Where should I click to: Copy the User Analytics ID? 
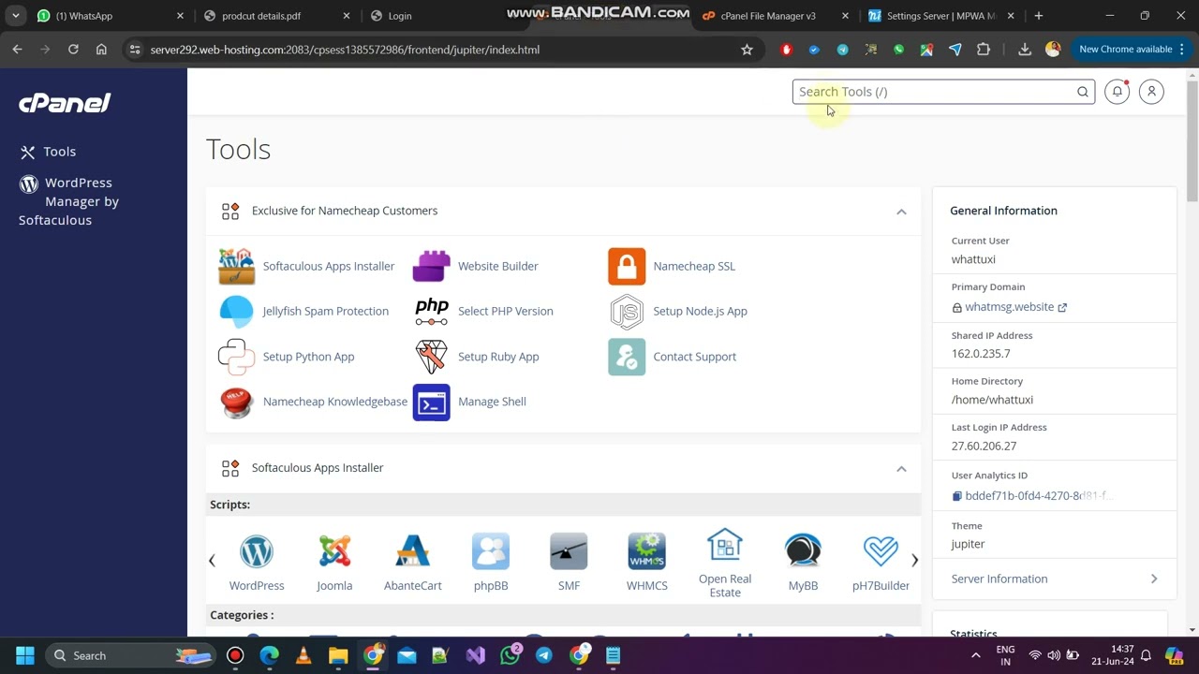coord(957,496)
